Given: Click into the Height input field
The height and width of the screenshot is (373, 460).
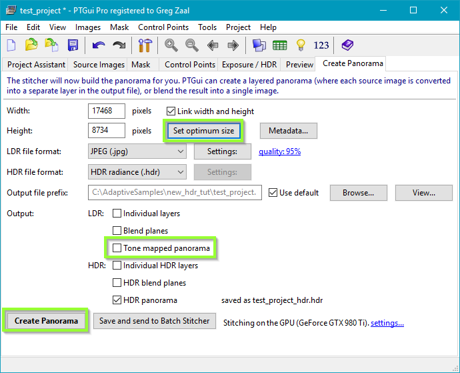Looking at the screenshot, I should click(x=107, y=130).
